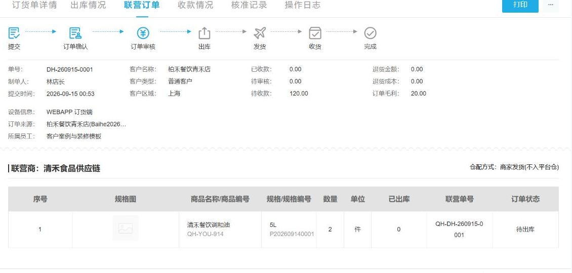Viewport: 572px width, 273px height.
Task: Click the 收货 checkbox-package icon
Action: (x=315, y=33)
